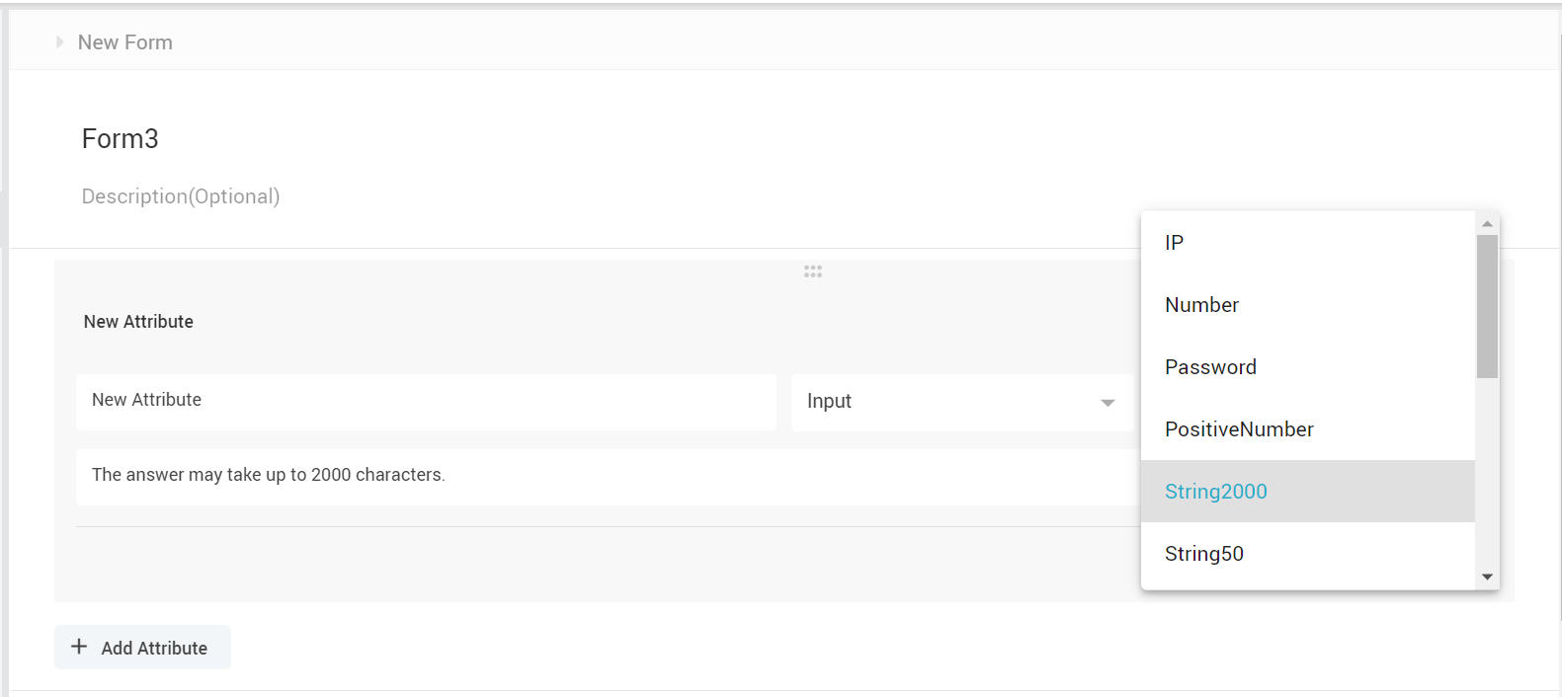This screenshot has height=697, width=1562.
Task: Select the PositiveNumber option
Action: 1239,429
